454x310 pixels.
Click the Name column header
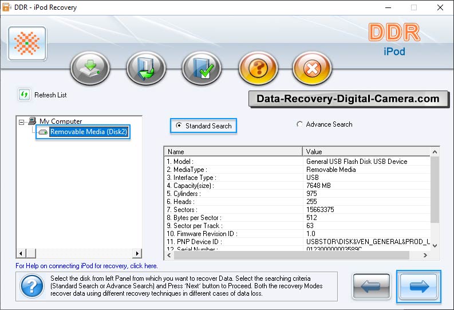coord(234,151)
